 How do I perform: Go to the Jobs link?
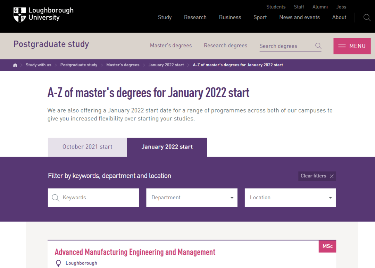pyautogui.click(x=341, y=7)
